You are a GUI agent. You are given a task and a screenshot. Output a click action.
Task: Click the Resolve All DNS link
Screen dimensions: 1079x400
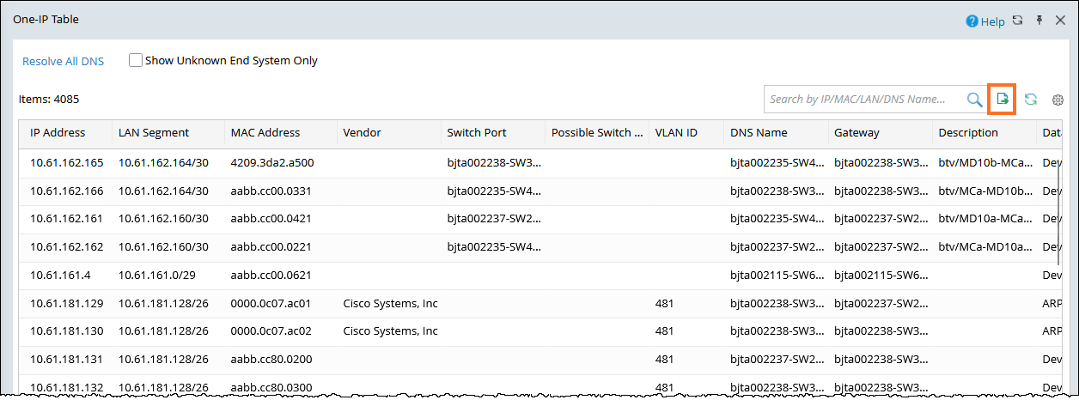click(x=63, y=61)
